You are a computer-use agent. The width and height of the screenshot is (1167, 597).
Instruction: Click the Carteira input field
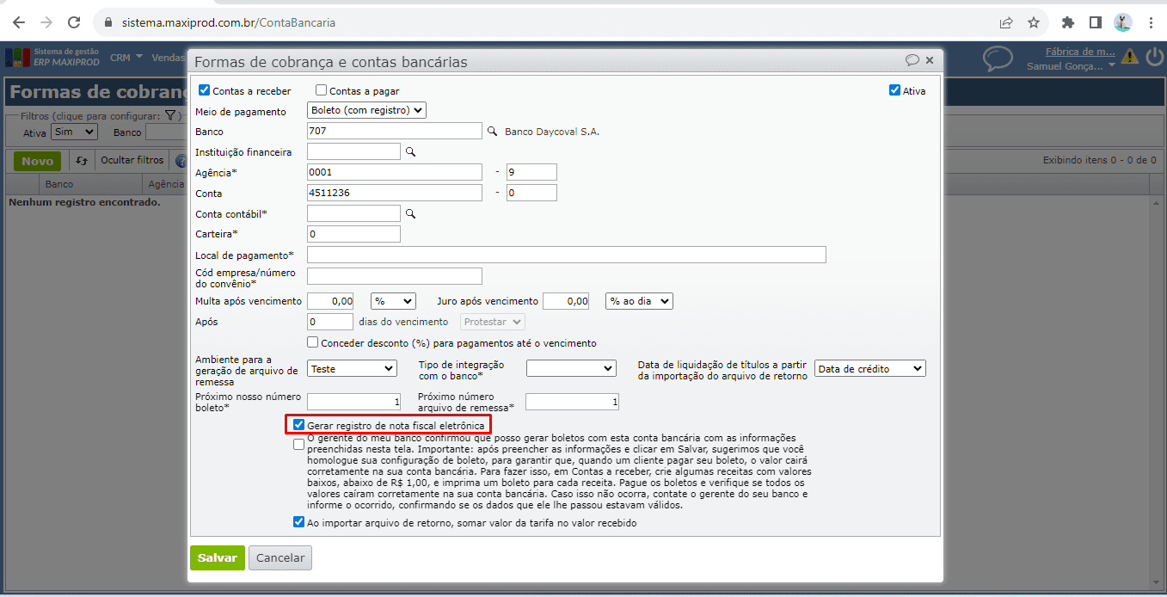coord(353,234)
